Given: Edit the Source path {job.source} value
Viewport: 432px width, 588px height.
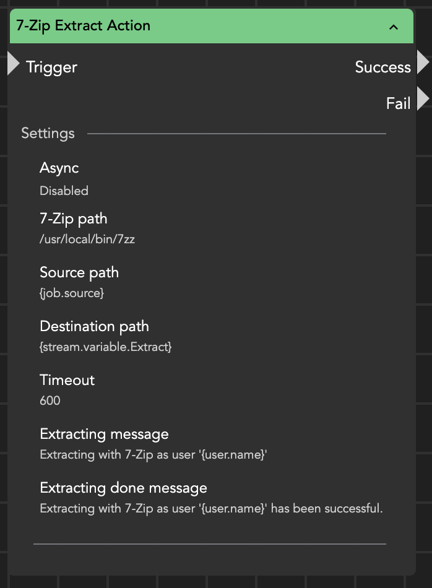Looking at the screenshot, I should pyautogui.click(x=72, y=293).
